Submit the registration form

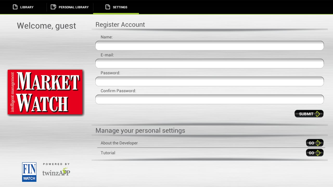click(309, 114)
